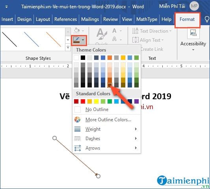The width and height of the screenshot is (210, 189).
Task: Pick green in Theme Colors top row
Action: point(136,58)
